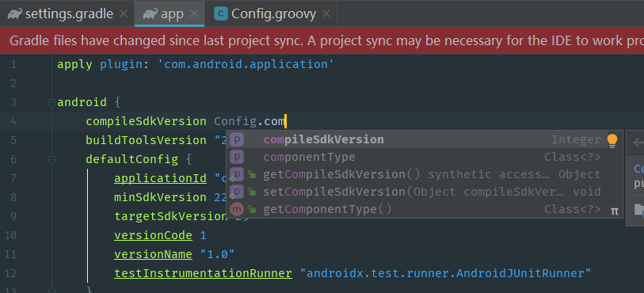The image size is (644, 293).
Task: Click the pi symbol in completion popup
Action: tap(615, 211)
